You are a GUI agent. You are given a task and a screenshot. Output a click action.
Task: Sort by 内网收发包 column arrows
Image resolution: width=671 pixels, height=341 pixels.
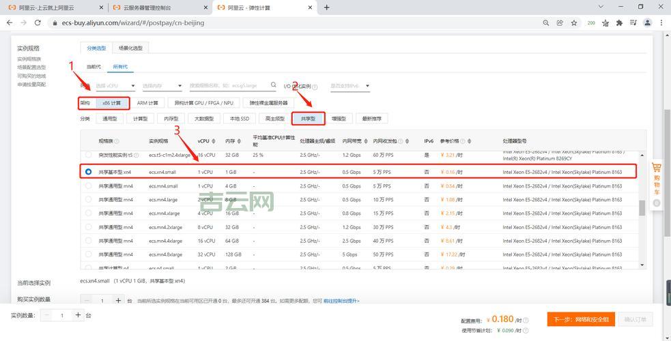(x=407, y=141)
